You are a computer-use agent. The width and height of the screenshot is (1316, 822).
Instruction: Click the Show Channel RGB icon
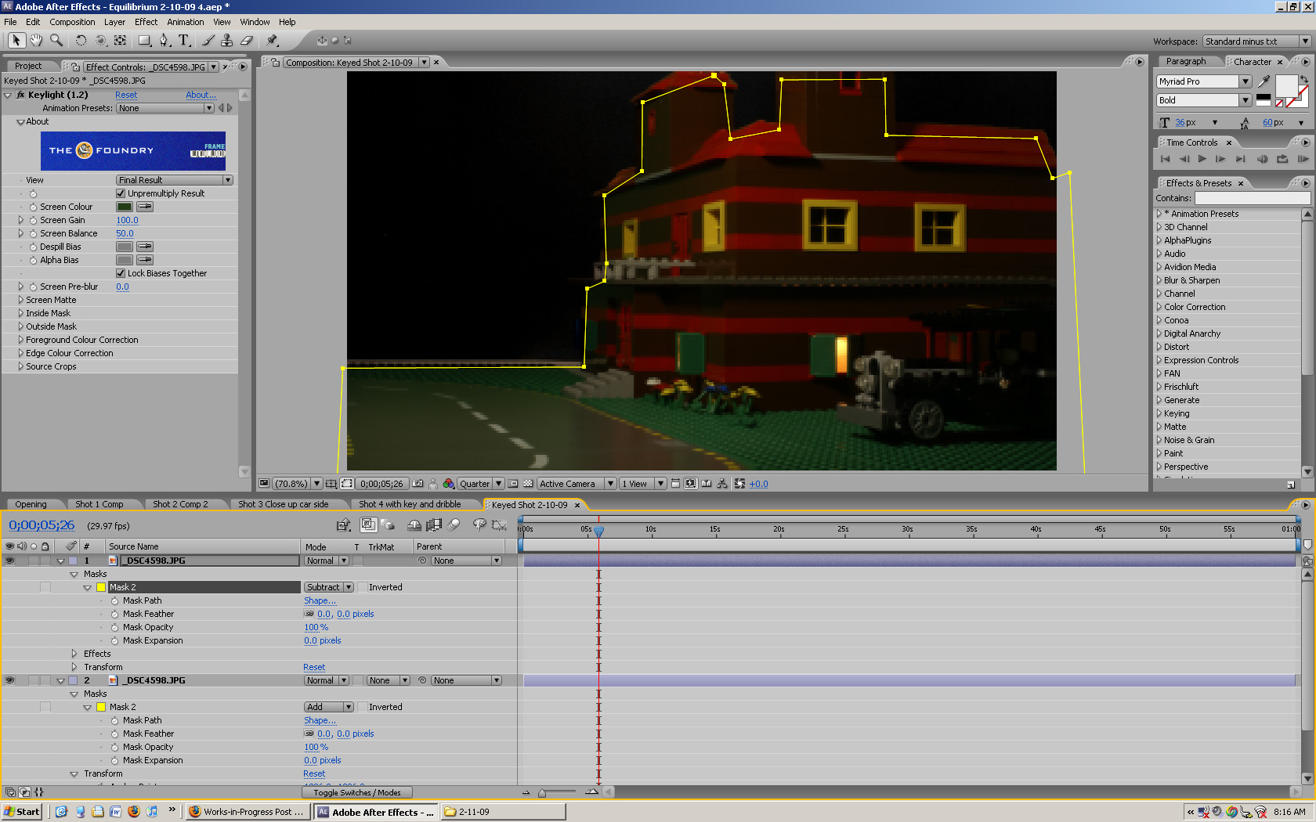448,484
